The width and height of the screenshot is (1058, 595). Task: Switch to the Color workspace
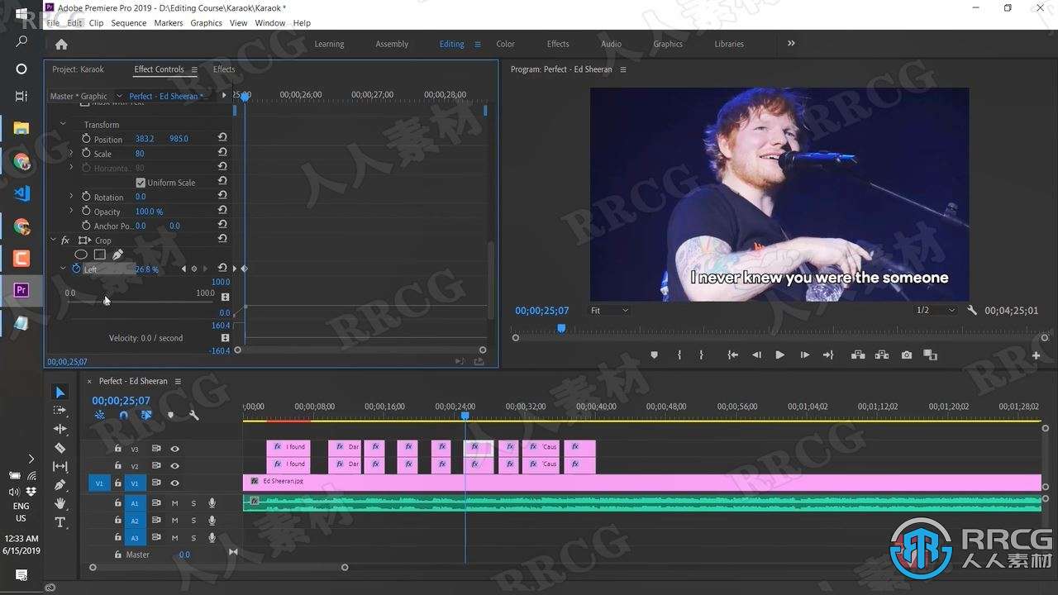pyautogui.click(x=505, y=45)
